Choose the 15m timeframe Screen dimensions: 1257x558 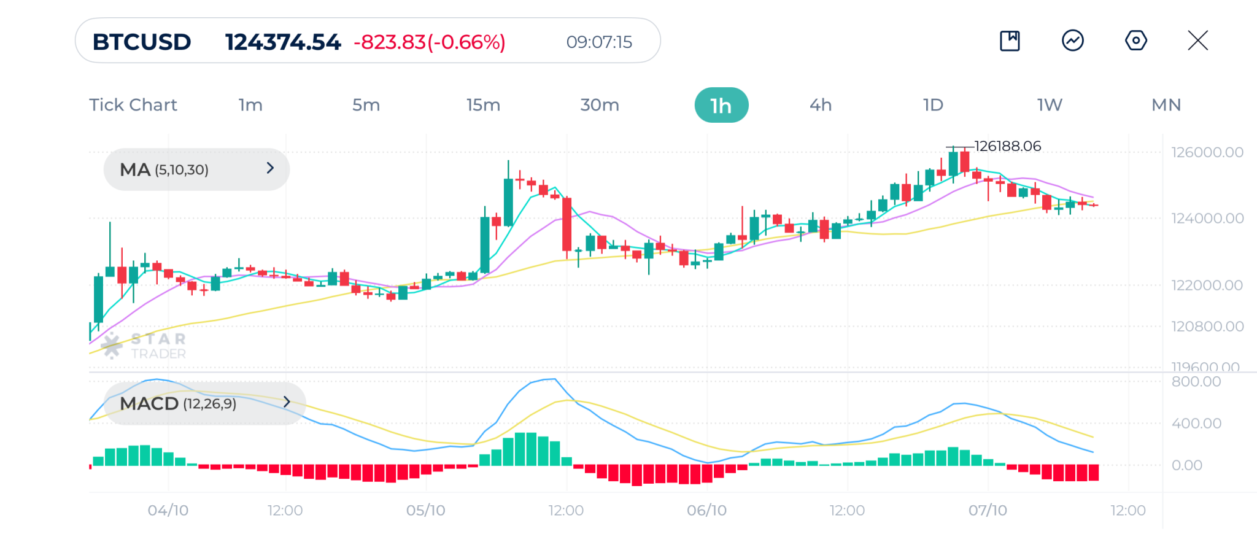pos(483,105)
